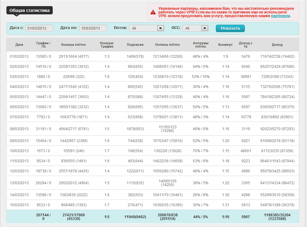Click total income per 1k 5907
The image size is (307, 227).
click(x=245, y=217)
